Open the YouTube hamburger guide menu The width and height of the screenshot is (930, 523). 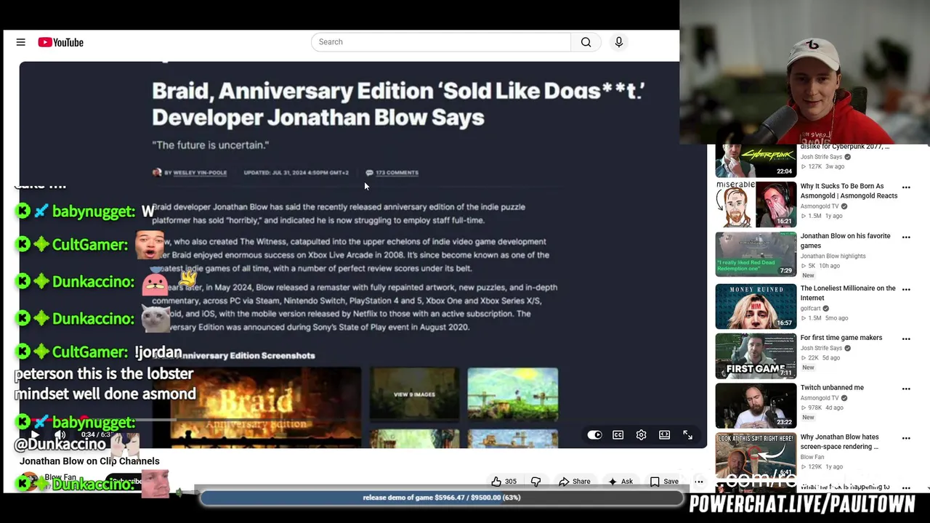20,42
